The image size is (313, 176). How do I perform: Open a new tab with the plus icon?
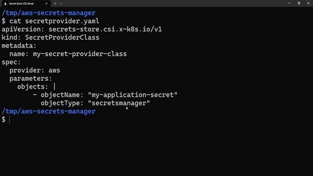coord(55,3)
